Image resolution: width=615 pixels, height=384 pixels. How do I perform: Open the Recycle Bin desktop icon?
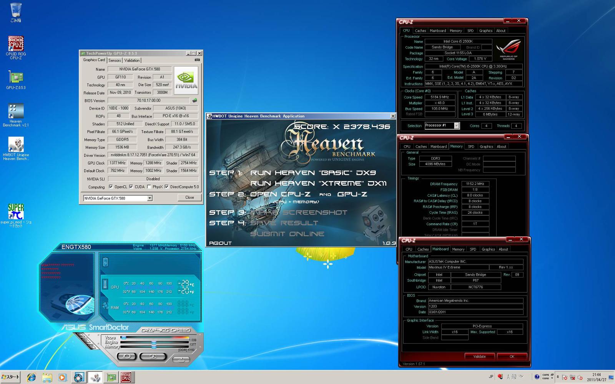point(16,13)
